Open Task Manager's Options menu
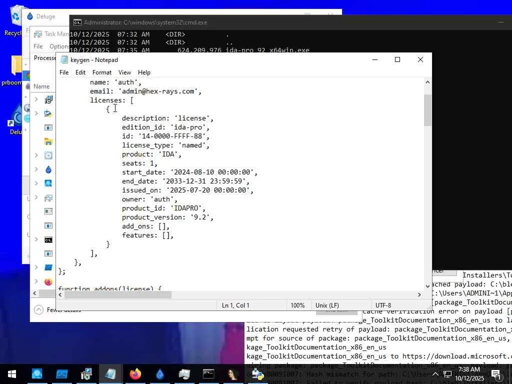Screen dimensions: 512x384 point(59,46)
